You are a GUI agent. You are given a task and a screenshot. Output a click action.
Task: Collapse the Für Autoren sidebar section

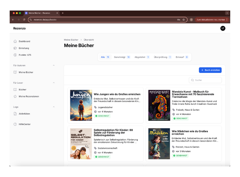54,65
